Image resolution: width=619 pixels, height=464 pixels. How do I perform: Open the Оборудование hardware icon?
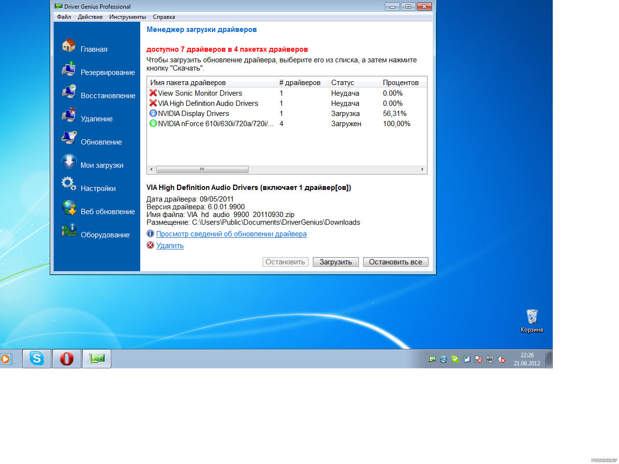click(69, 231)
